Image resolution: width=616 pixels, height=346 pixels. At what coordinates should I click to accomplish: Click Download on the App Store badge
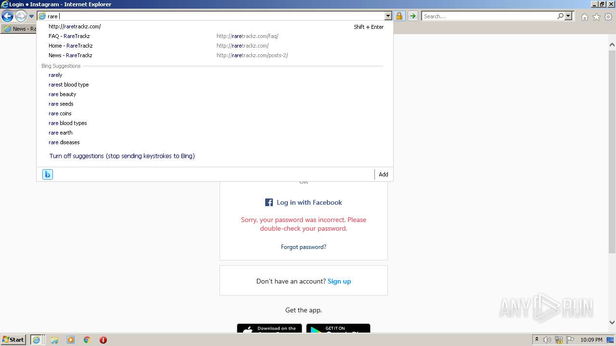pos(269,328)
